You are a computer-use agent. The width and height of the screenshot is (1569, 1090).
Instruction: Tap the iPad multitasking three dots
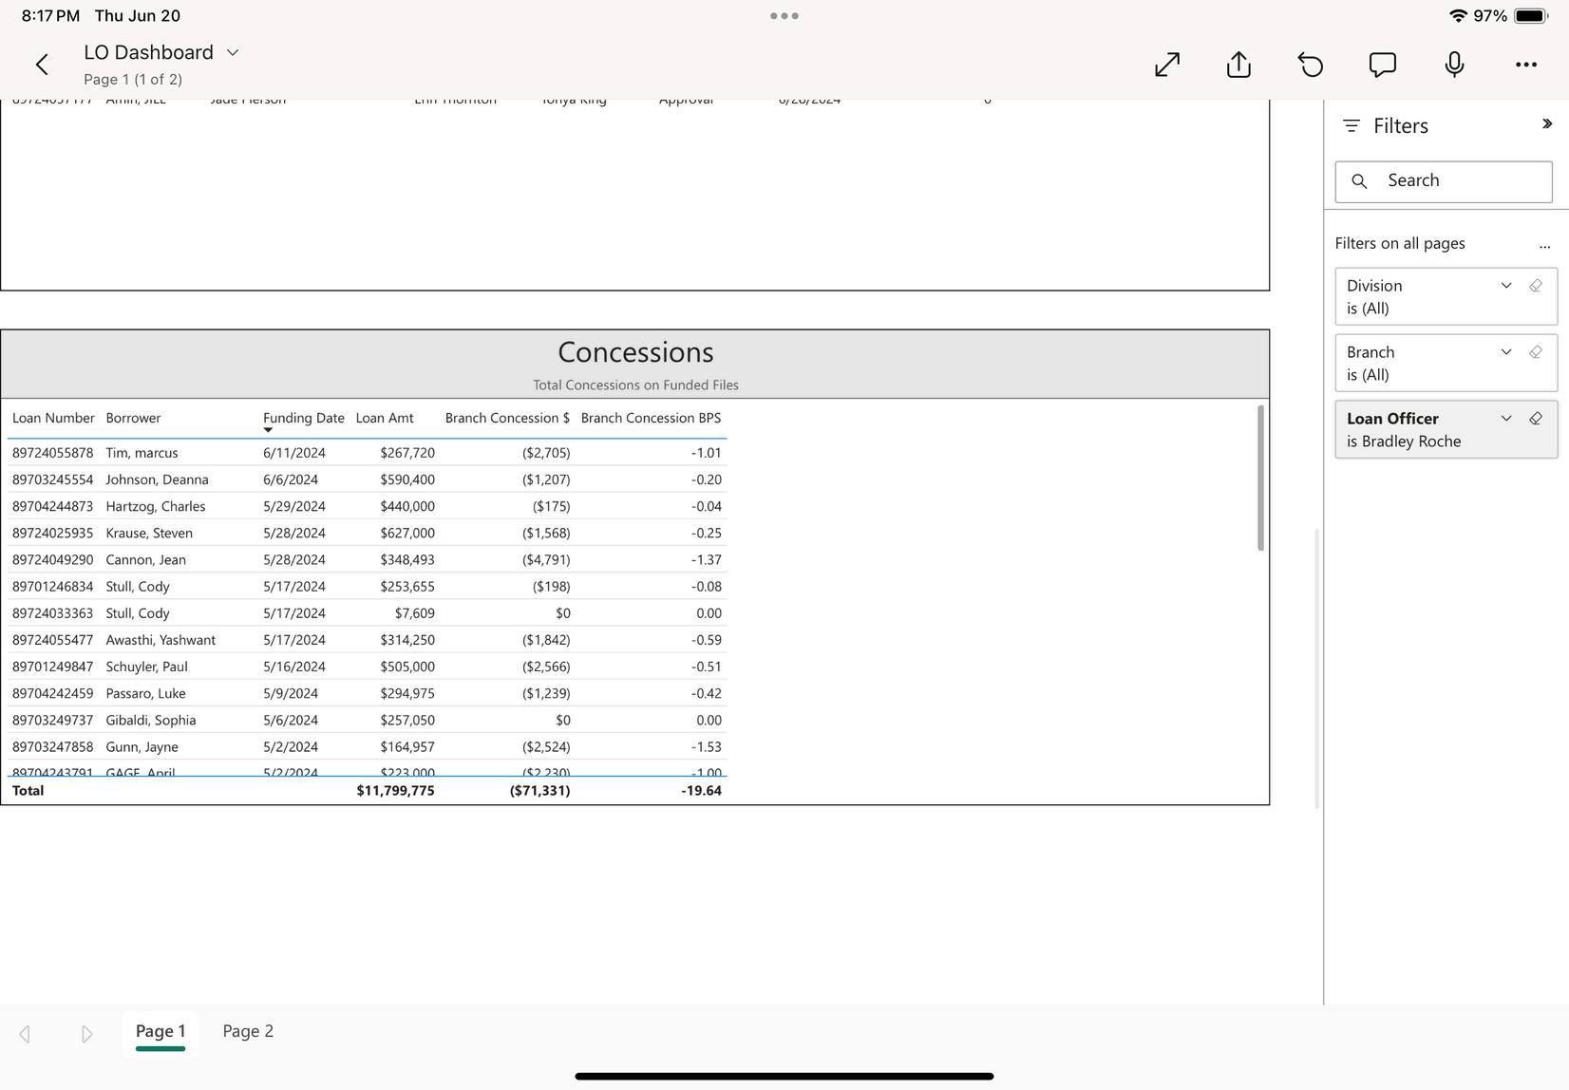pyautogui.click(x=784, y=16)
